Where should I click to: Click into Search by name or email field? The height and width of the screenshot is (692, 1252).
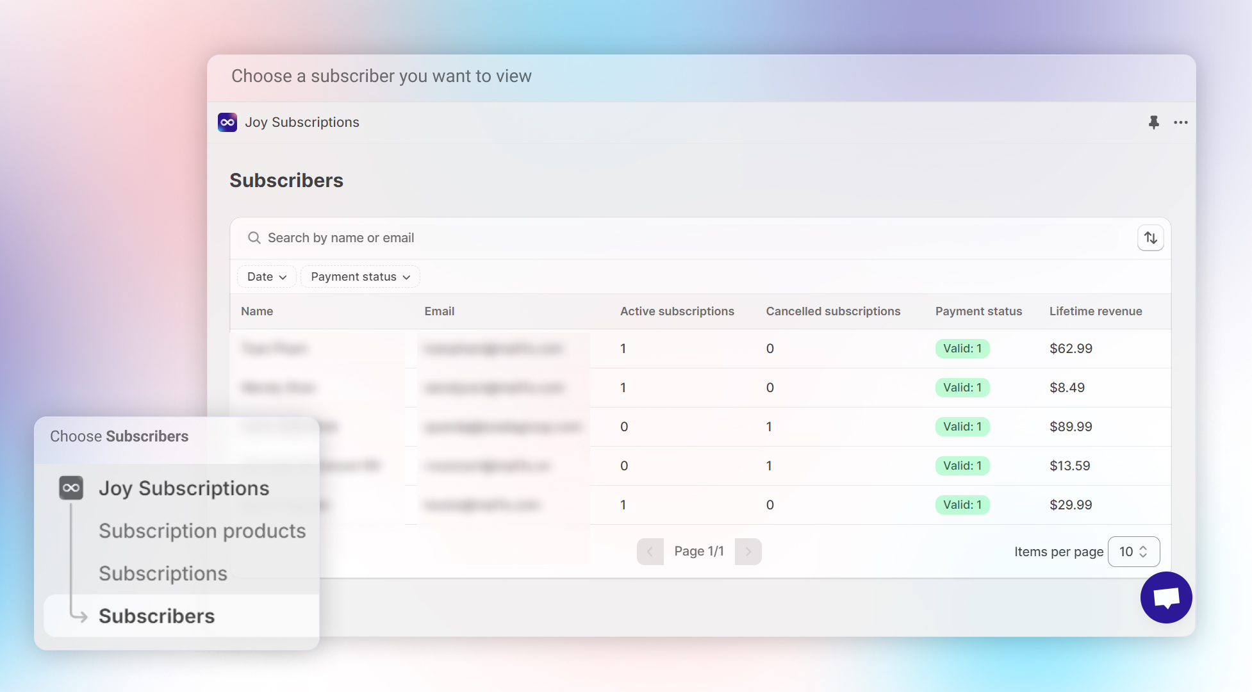(577, 238)
